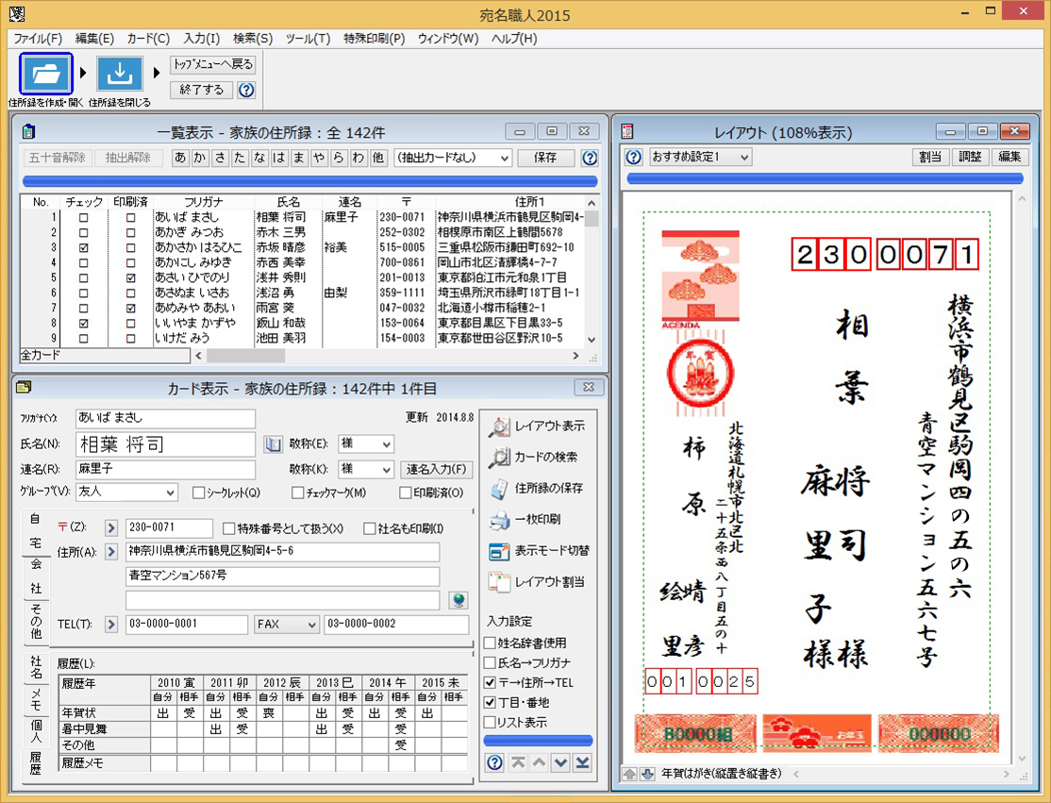Open the グループ 友人 dropdown

pos(126,492)
